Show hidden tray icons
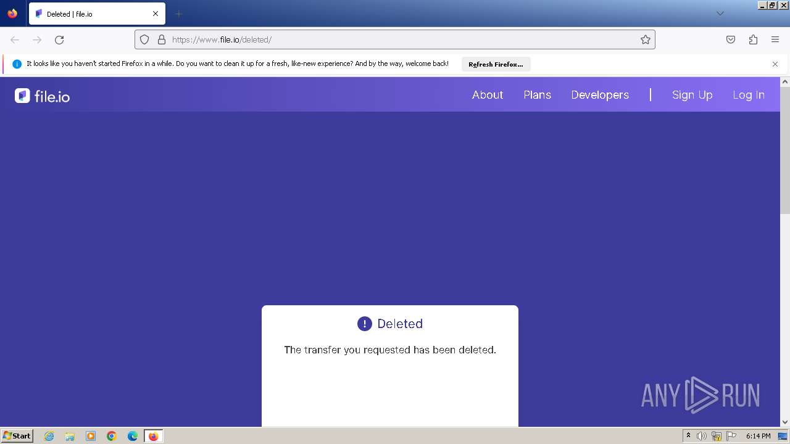This screenshot has width=790, height=444. click(x=688, y=435)
